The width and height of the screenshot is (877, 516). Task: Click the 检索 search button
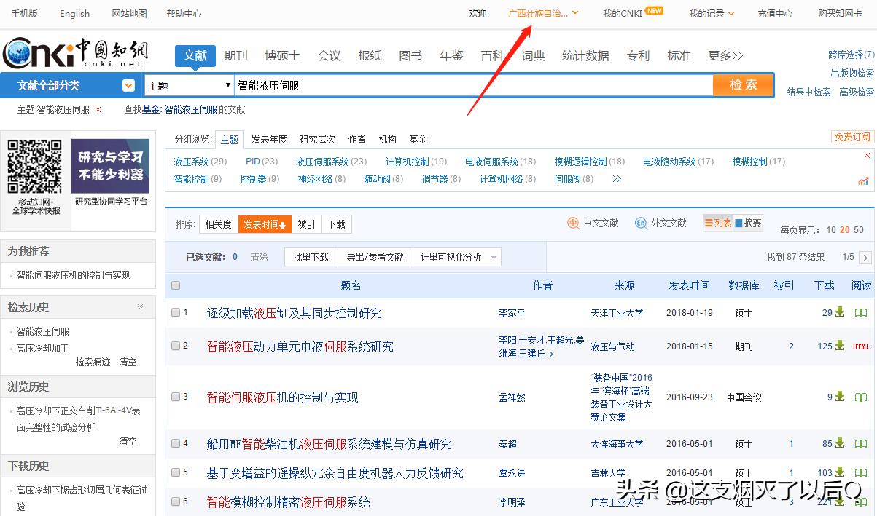743,84
